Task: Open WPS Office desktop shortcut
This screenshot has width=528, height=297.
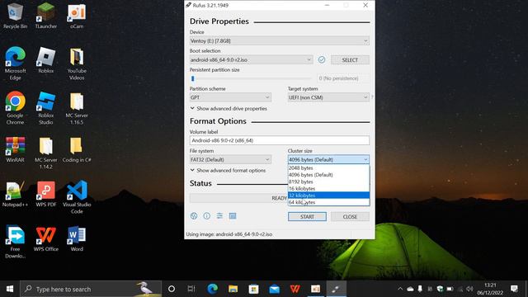Action: pos(46,239)
